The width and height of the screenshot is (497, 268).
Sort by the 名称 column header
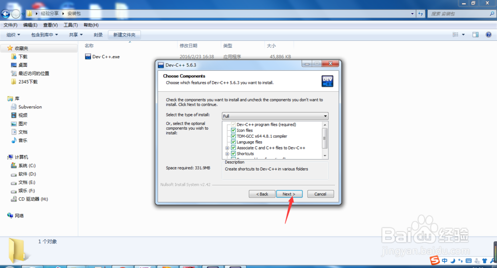(89, 46)
